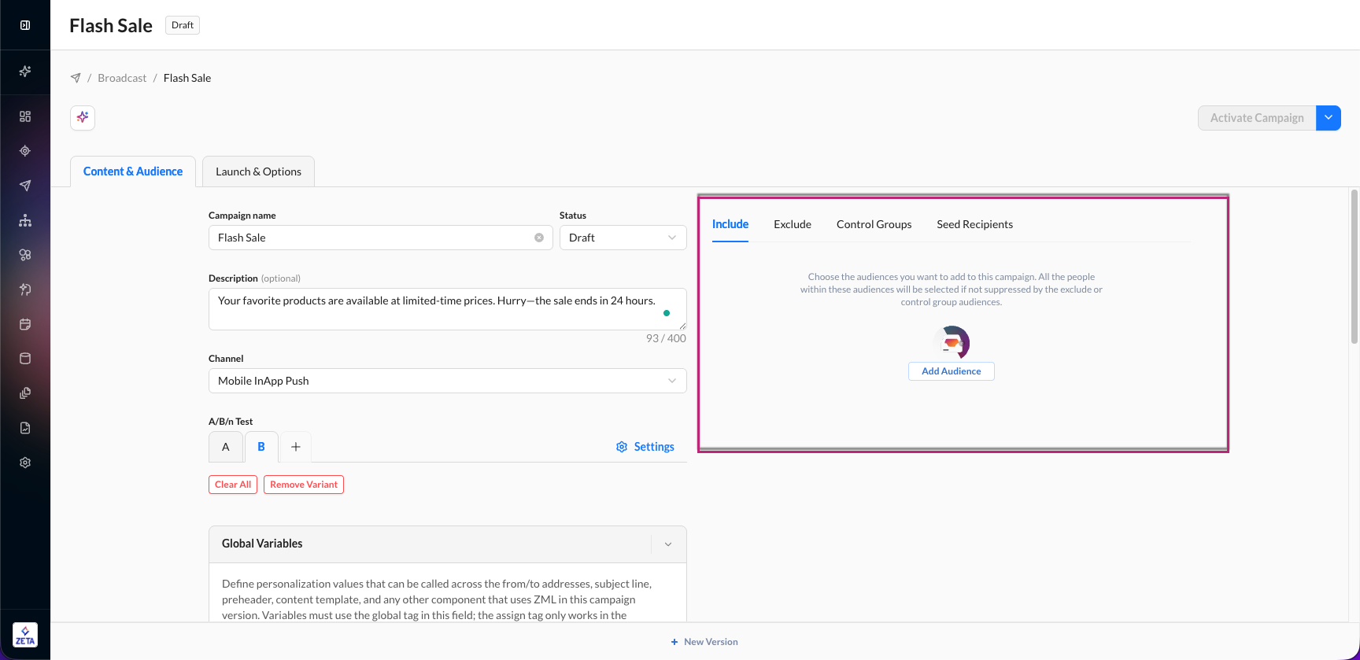Image resolution: width=1360 pixels, height=660 pixels.
Task: Select variant A tab
Action: tap(226, 447)
